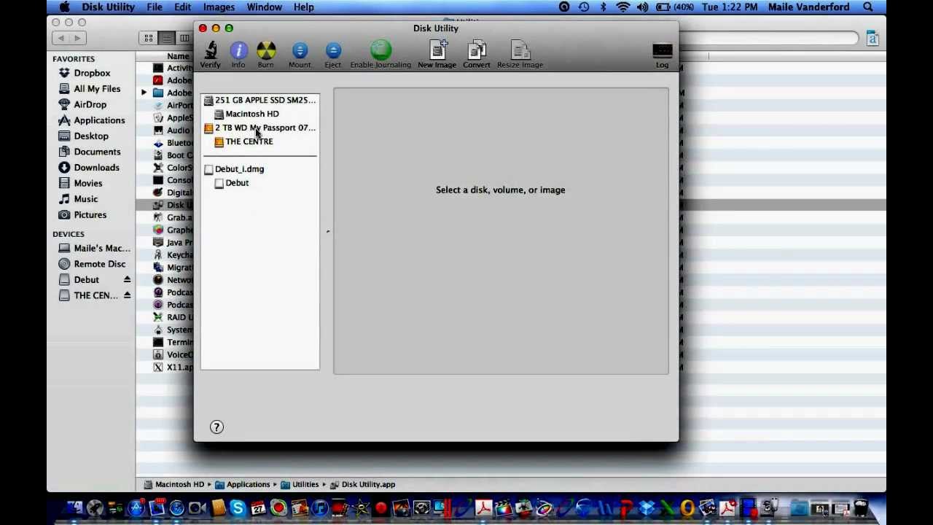Screen dimensions: 933x525
Task: Open Music in Finder sidebar
Action: tap(78, 199)
